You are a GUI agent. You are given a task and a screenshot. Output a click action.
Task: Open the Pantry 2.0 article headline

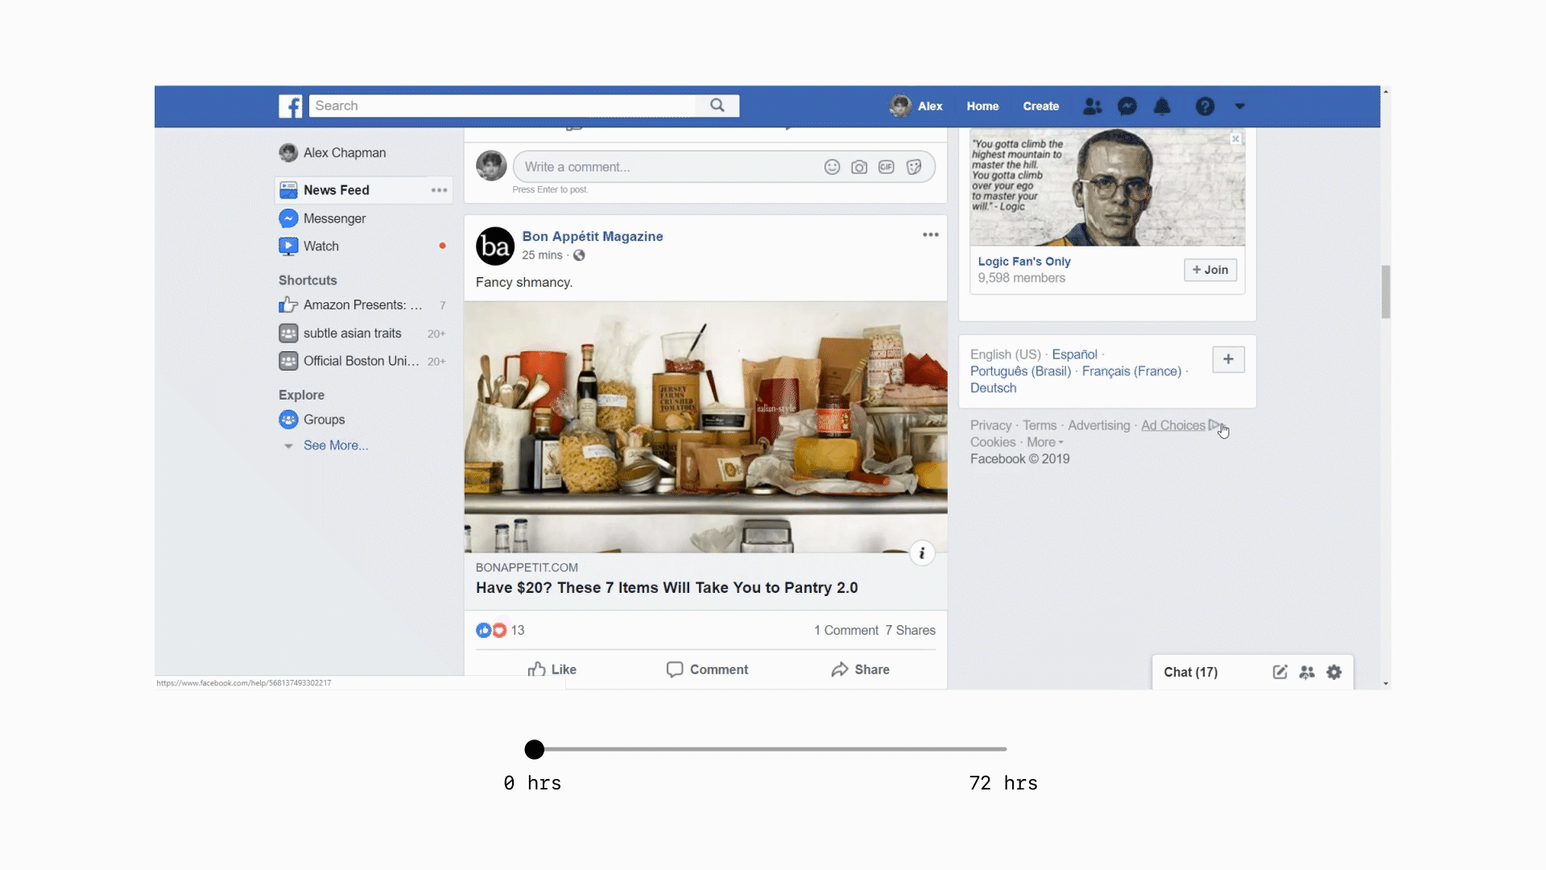click(667, 587)
